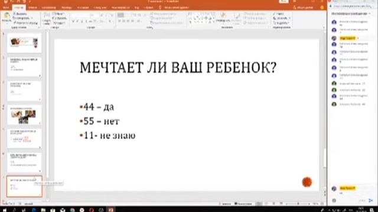Viewport: 378px width, 212px height.
Task: Fit the slide to the window with the status bar icon
Action: click(322, 204)
